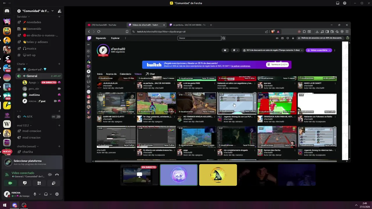This screenshot has height=209, width=372.
Task: Open Discord user settings gear
Action: [x=57, y=194]
